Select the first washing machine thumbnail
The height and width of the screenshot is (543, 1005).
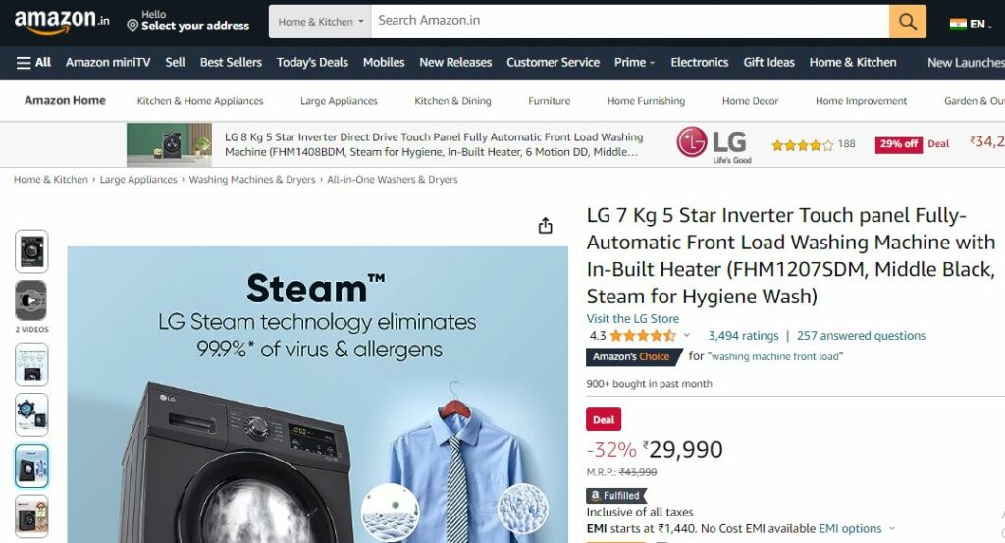tap(31, 251)
